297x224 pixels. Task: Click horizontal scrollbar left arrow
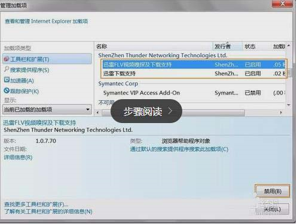97,112
